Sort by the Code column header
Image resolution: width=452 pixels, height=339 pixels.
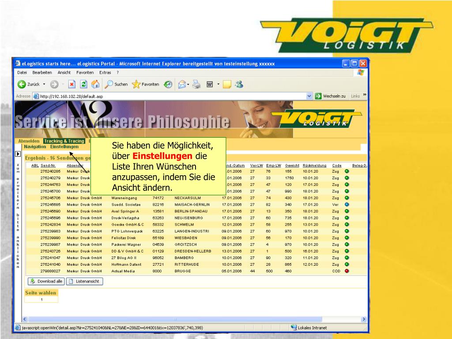click(337, 166)
